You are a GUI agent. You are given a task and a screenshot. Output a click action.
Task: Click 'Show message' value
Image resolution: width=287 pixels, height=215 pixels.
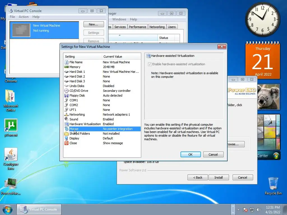[113, 143]
